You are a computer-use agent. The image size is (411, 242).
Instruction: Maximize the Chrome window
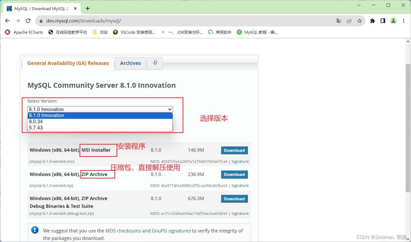pos(388,5)
